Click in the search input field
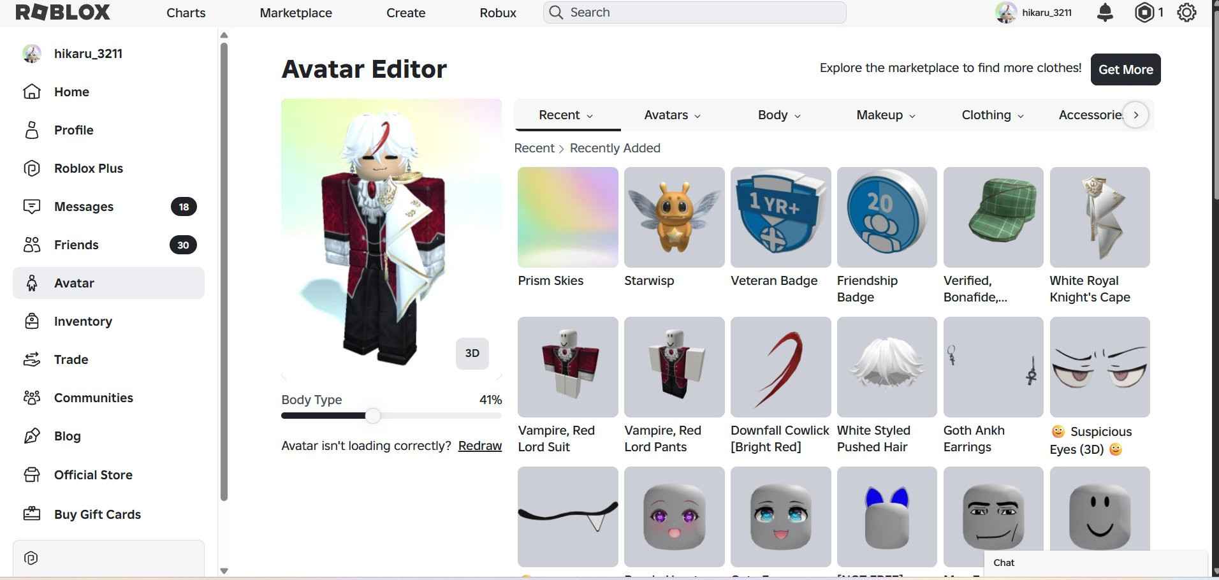This screenshot has width=1219, height=580. (695, 13)
